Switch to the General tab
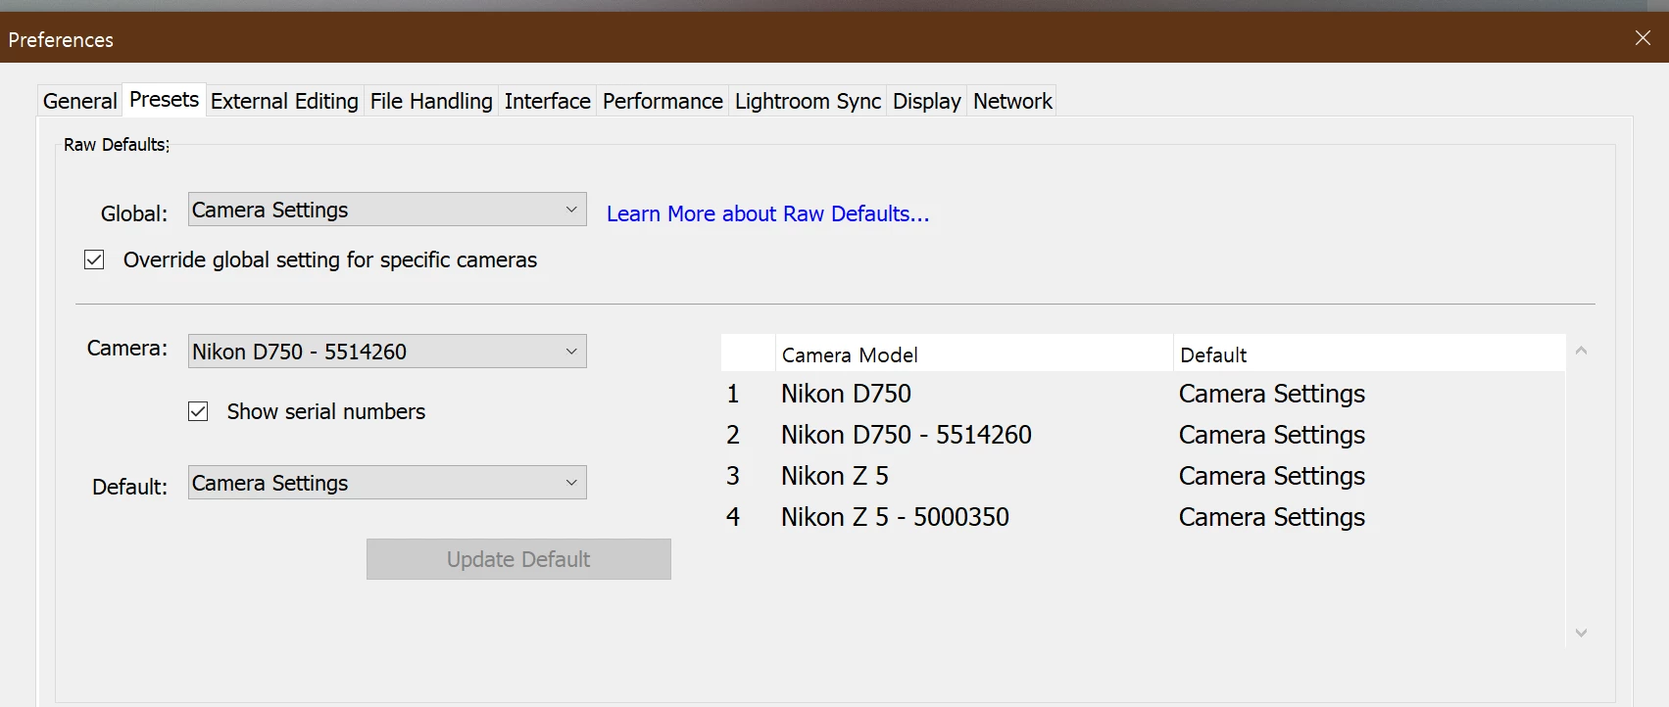 point(79,101)
